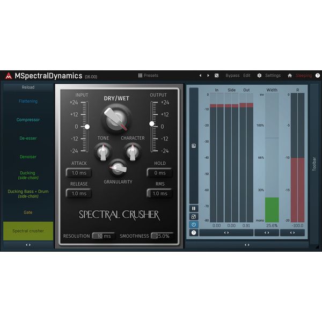Click the Tone knob

103,152
